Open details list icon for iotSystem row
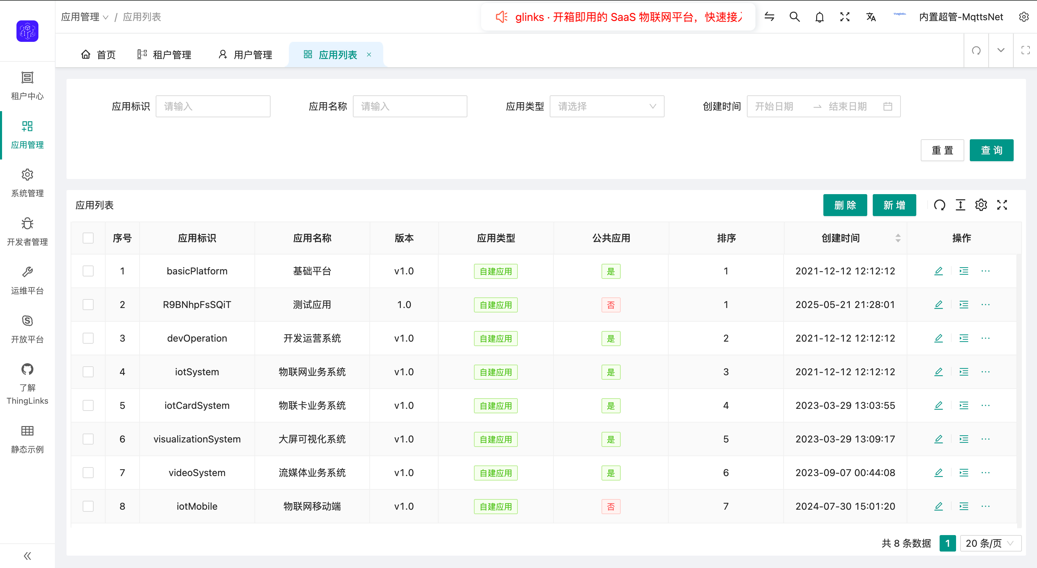The image size is (1037, 568). coord(964,371)
